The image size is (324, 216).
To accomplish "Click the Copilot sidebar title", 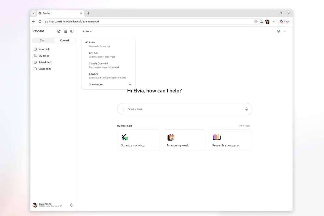I will (x=39, y=31).
